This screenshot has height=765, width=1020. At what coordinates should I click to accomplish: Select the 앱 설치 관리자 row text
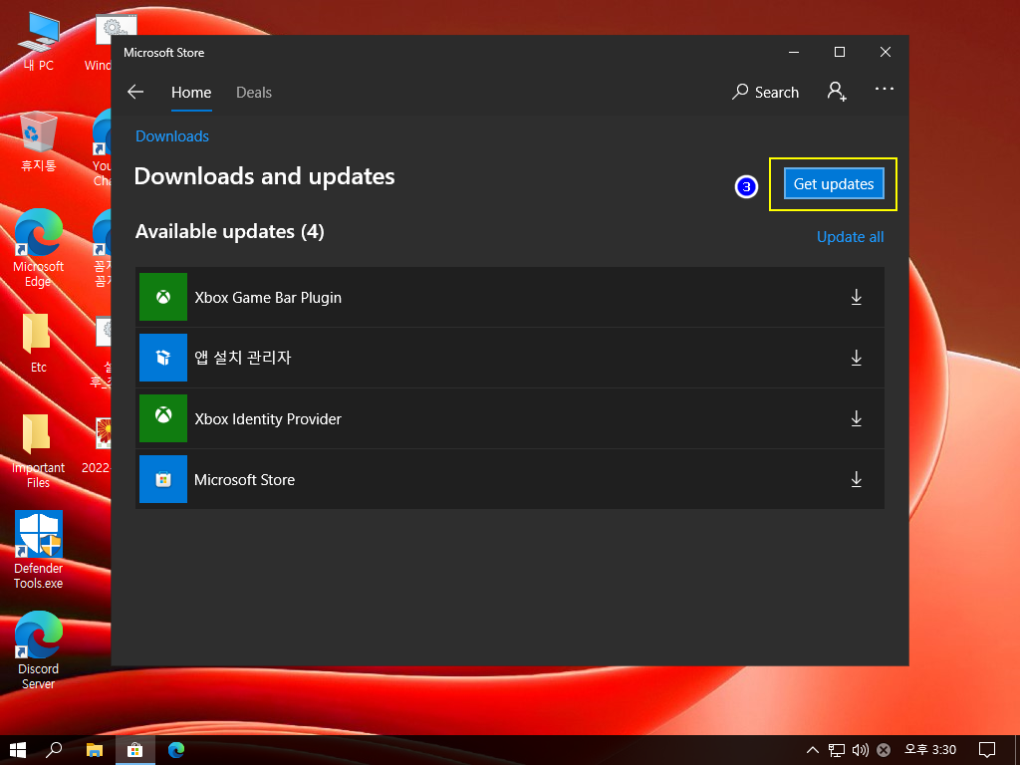point(243,358)
